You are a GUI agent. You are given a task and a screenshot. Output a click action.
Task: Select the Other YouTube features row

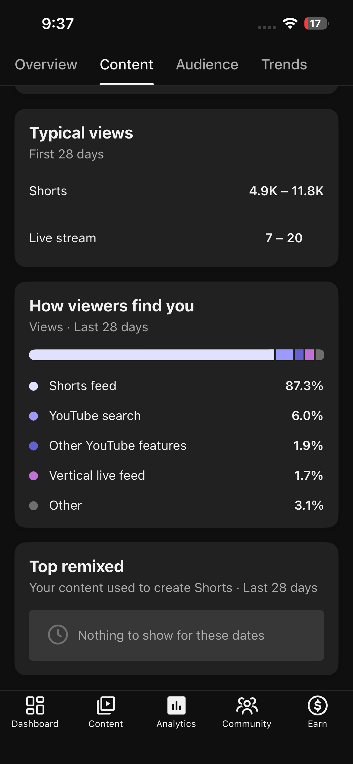tap(176, 446)
